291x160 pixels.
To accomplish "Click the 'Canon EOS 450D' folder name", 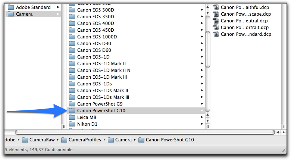I will coord(96,30).
